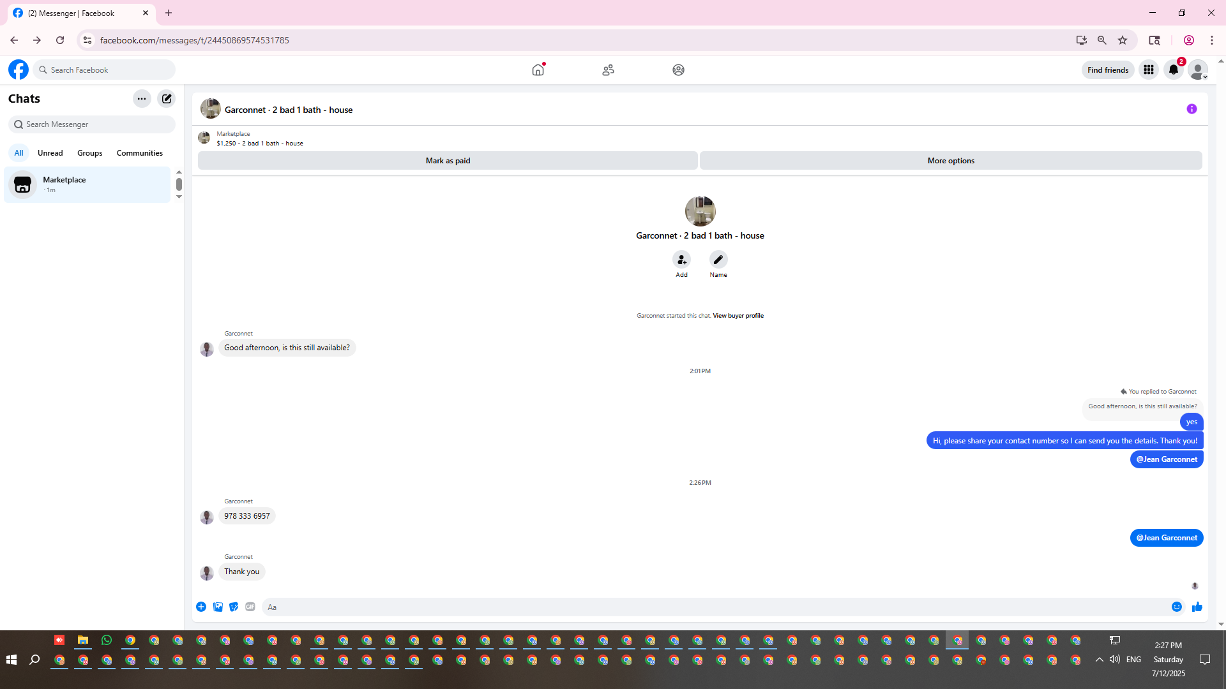This screenshot has height=689, width=1226.
Task: Click the blue plus more-actions icon
Action: [201, 607]
